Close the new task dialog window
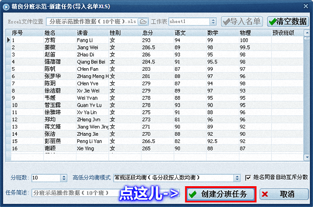Viewport: 313px width, 207px height. [x=306, y=6]
